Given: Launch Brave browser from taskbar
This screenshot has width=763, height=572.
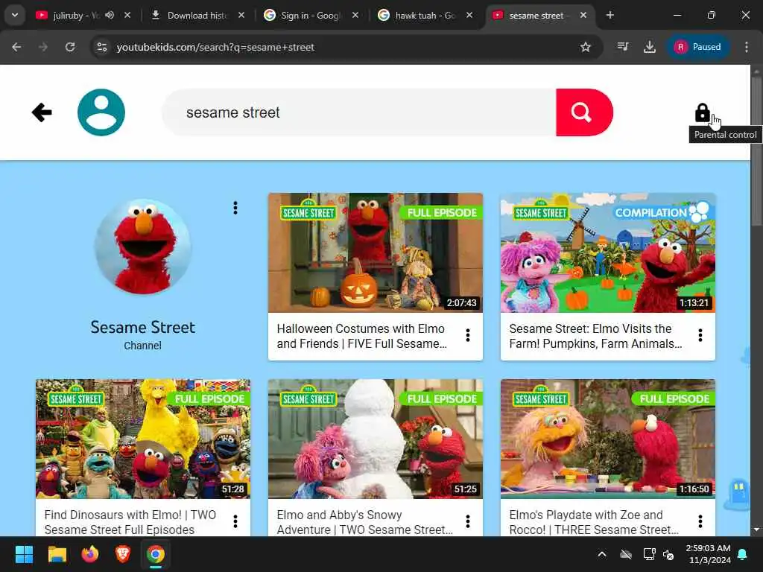Looking at the screenshot, I should pyautogui.click(x=123, y=554).
